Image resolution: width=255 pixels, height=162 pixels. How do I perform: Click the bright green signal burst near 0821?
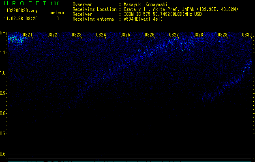(17, 39)
